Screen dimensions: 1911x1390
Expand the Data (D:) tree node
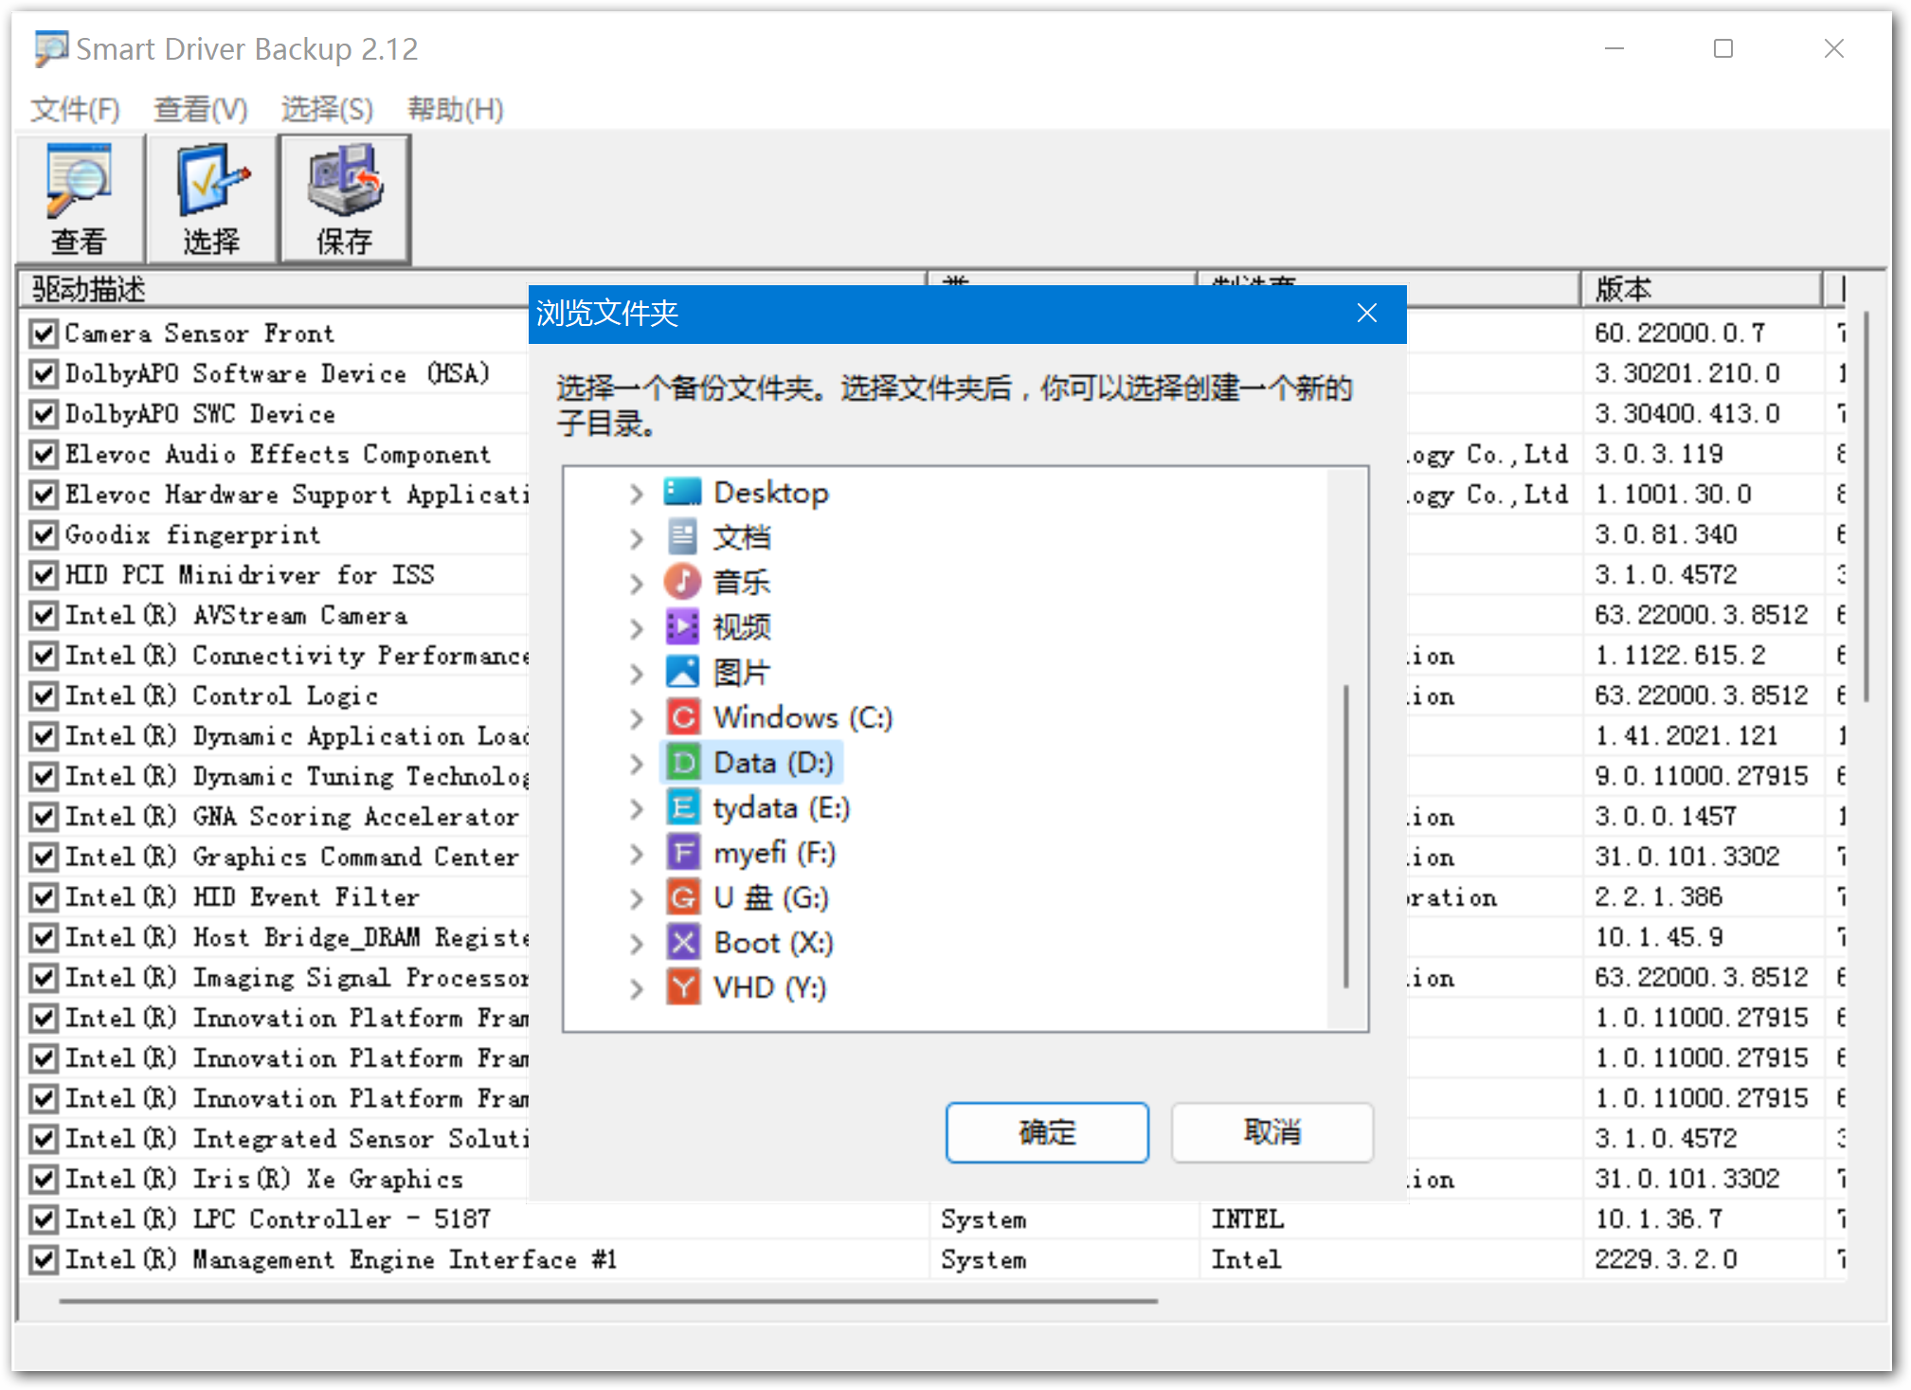[x=637, y=764]
